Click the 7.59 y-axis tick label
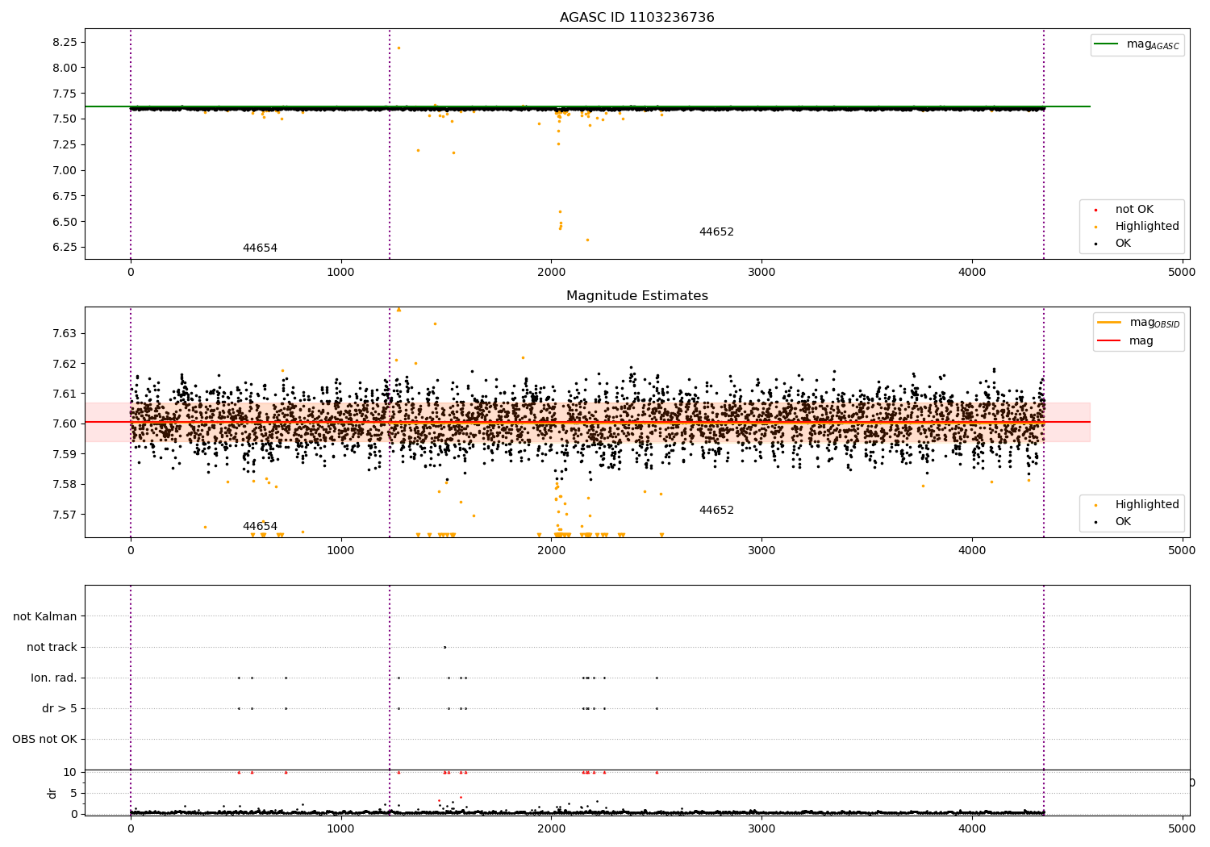This screenshot has height=847, width=1210. (x=65, y=454)
